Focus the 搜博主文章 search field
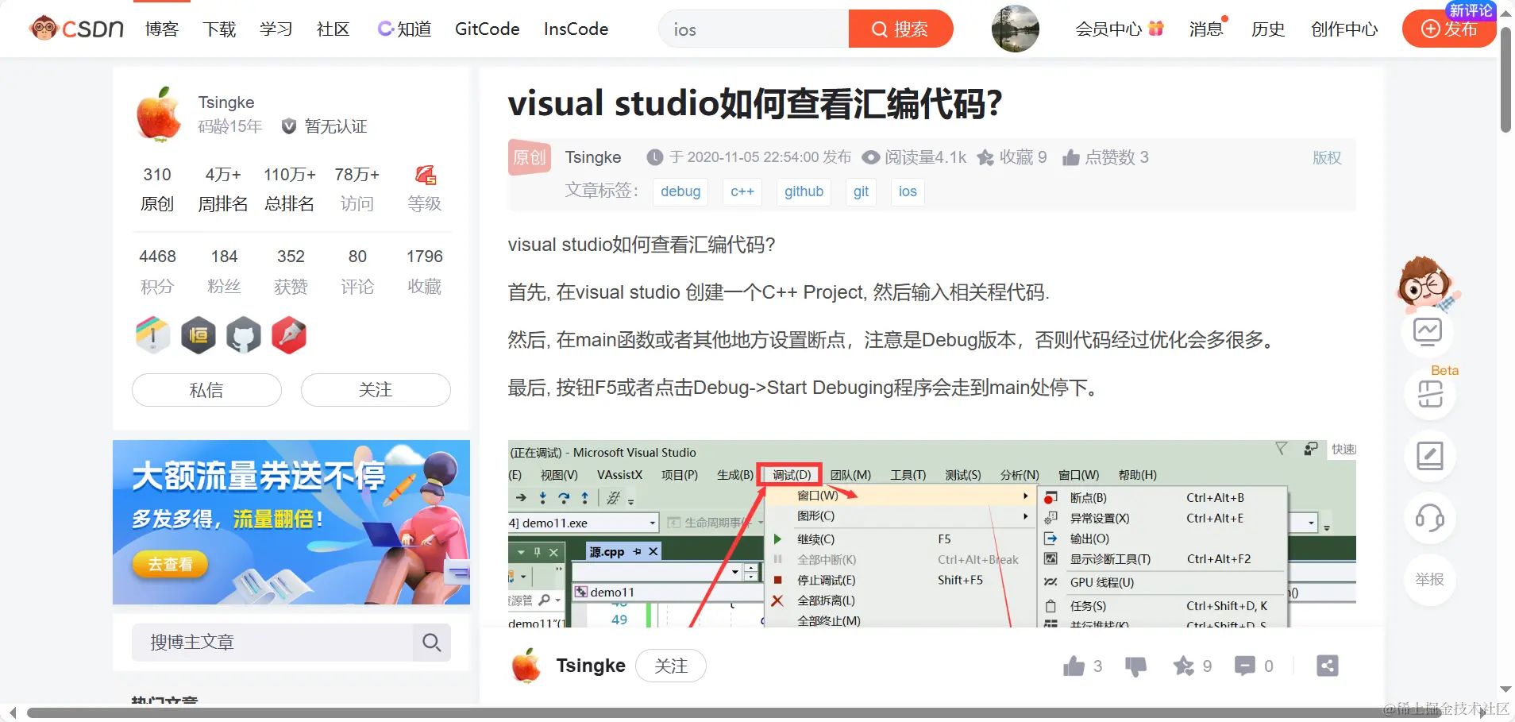Viewport: 1515px width, 722px height. (x=272, y=643)
